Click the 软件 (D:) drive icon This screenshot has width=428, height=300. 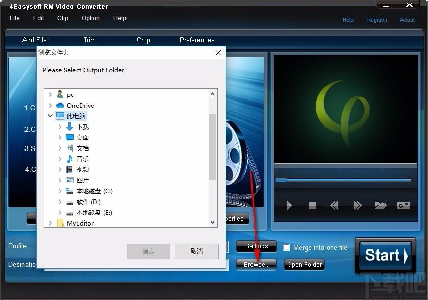(x=70, y=203)
